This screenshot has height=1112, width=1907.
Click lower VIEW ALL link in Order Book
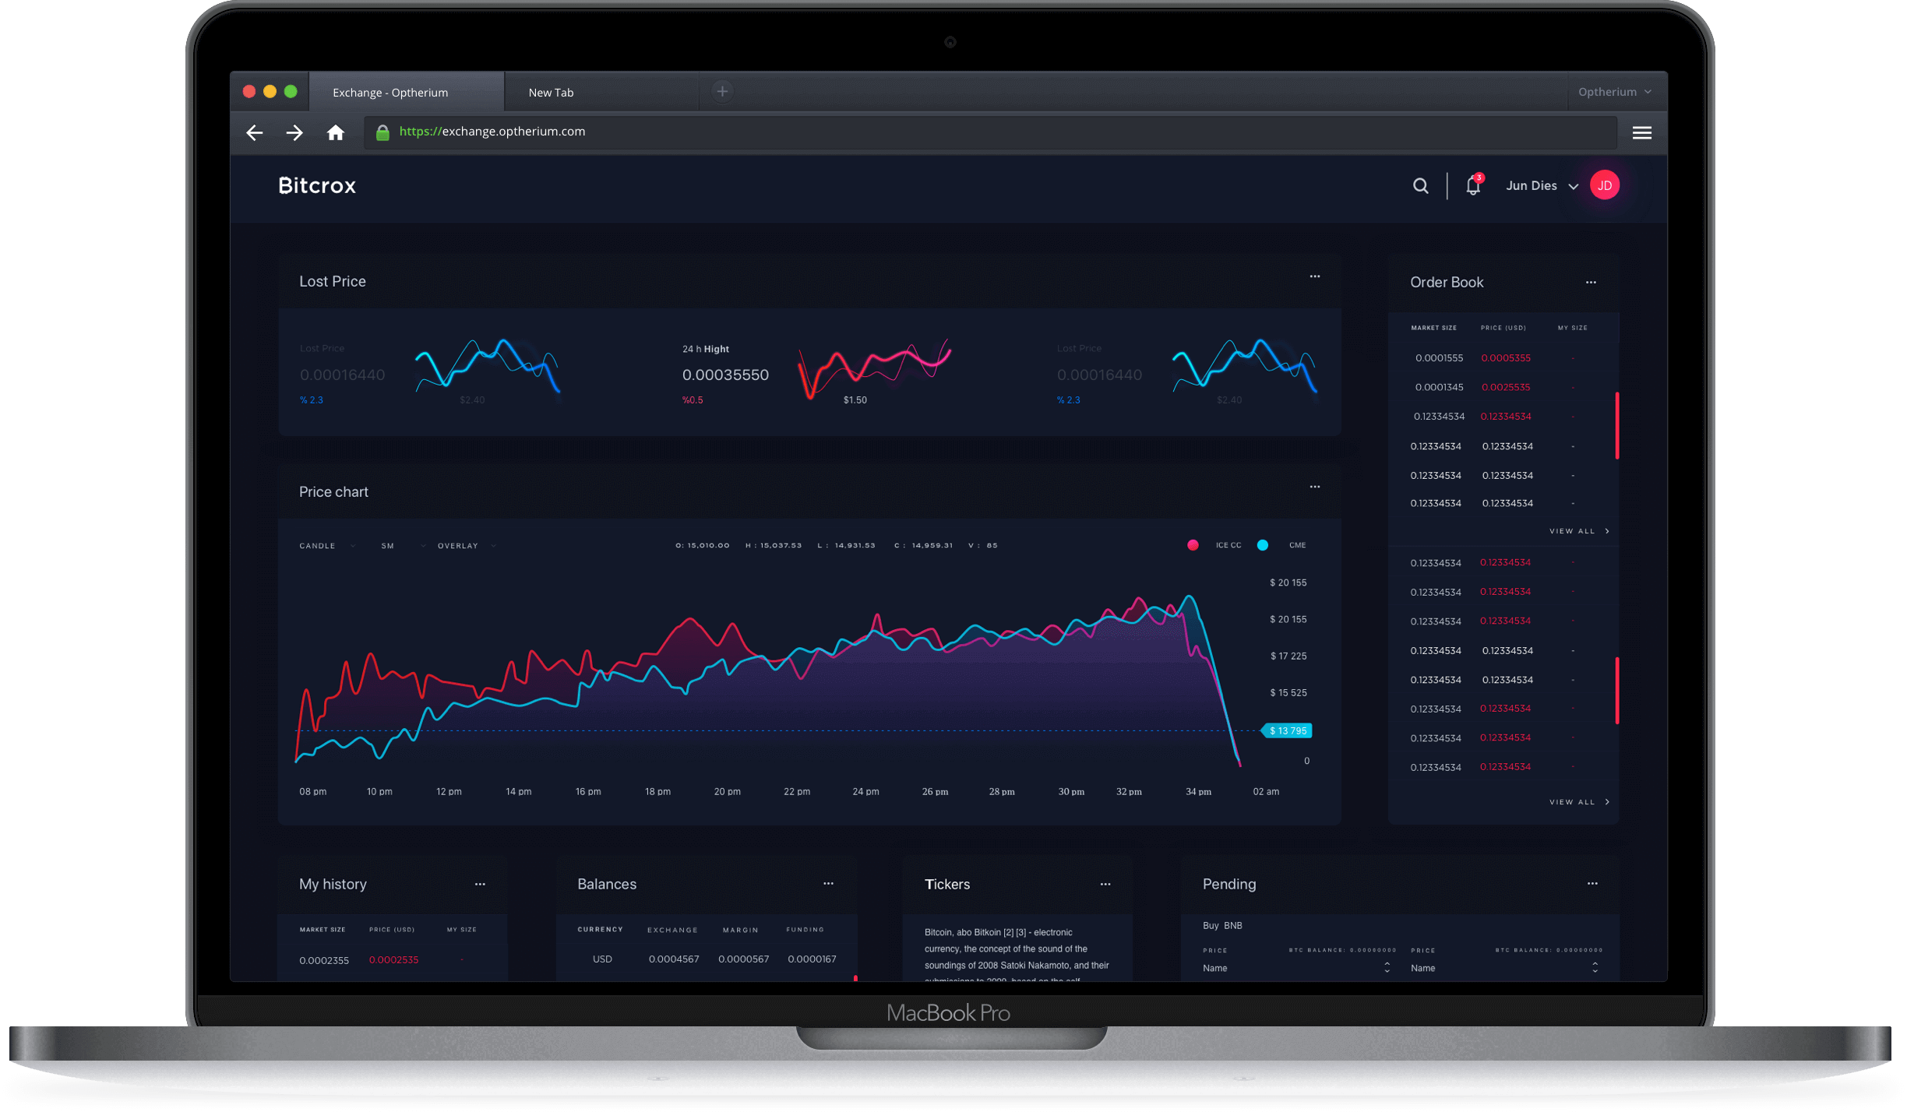pos(1579,802)
